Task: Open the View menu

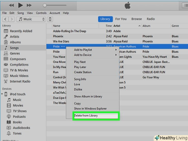Action: pos(30,13)
